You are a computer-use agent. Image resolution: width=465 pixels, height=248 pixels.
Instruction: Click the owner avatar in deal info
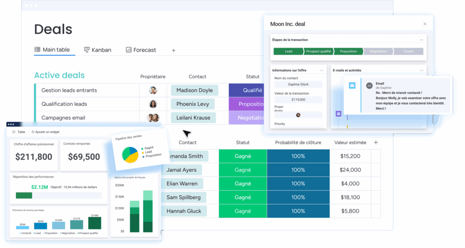coord(298,115)
